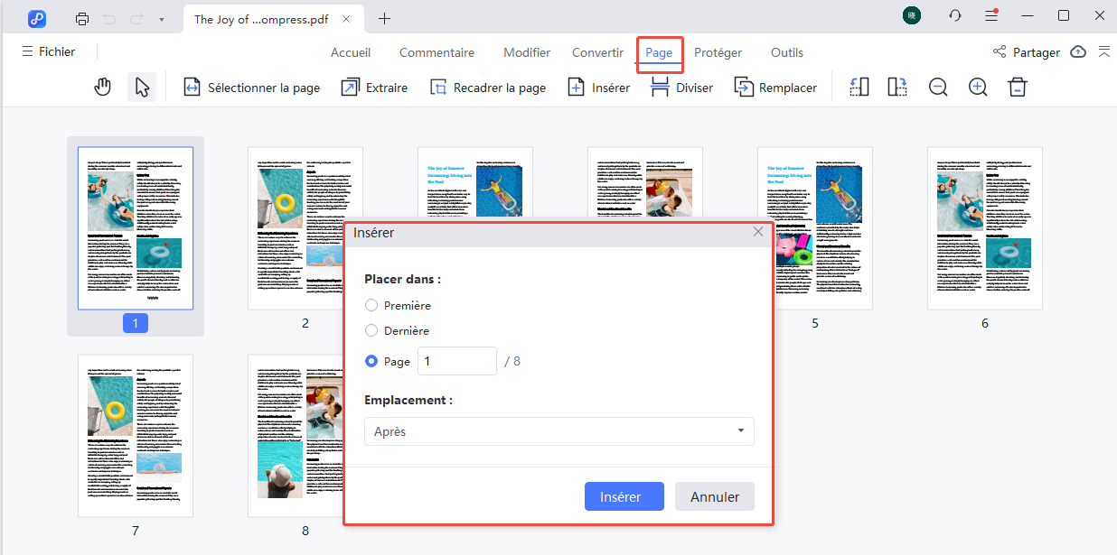Click the delete pages trash icon
Image resolution: width=1117 pixels, height=555 pixels.
coord(1017,87)
